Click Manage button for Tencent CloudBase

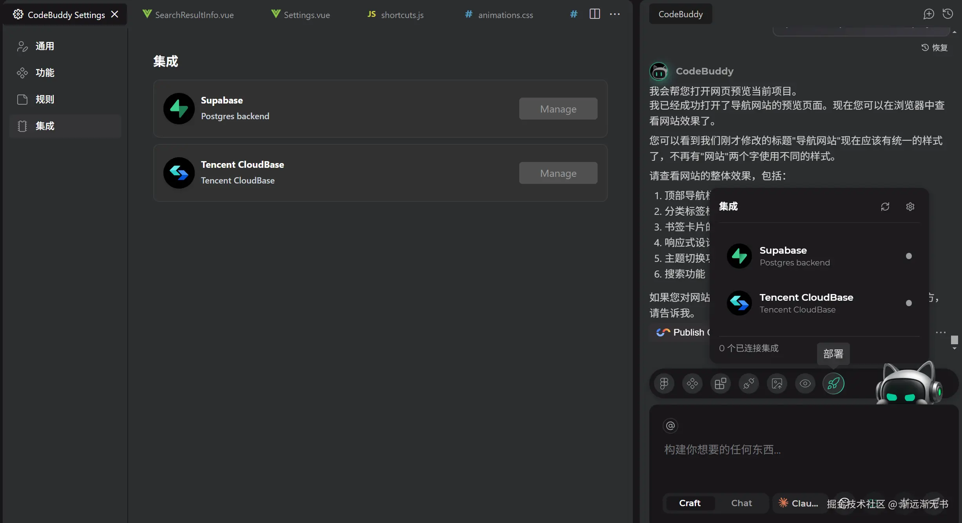[x=558, y=173]
